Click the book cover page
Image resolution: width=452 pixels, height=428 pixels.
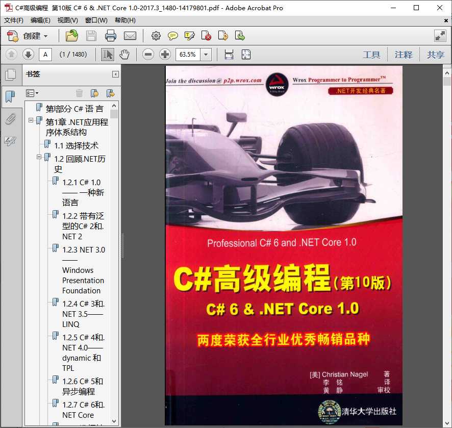(x=284, y=245)
